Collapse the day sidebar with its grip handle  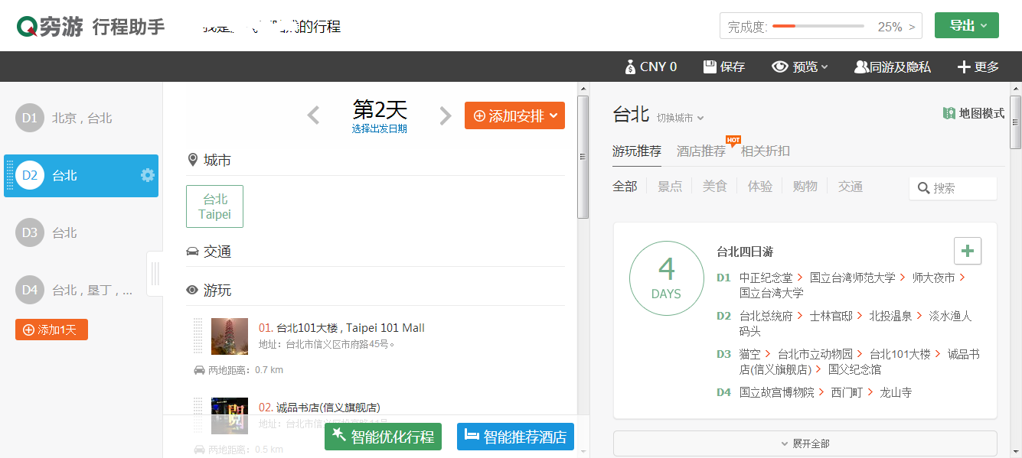[155, 273]
